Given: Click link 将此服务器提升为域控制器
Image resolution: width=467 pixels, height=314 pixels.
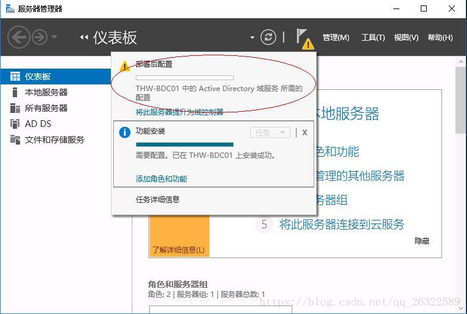Looking at the screenshot, I should (x=179, y=112).
